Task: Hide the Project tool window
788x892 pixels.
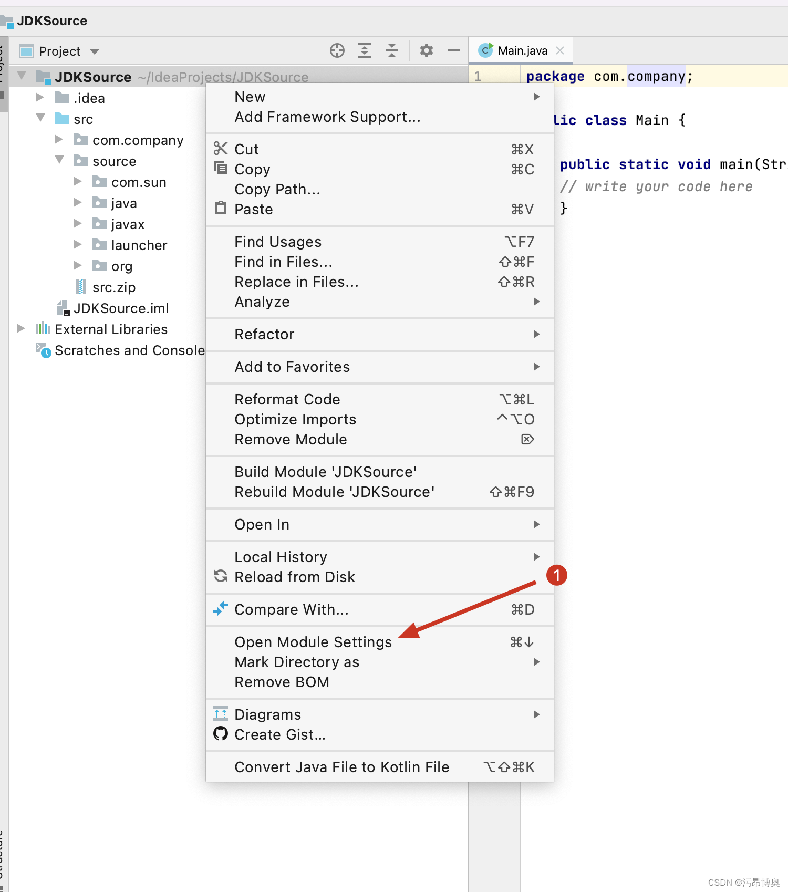Action: (x=454, y=50)
